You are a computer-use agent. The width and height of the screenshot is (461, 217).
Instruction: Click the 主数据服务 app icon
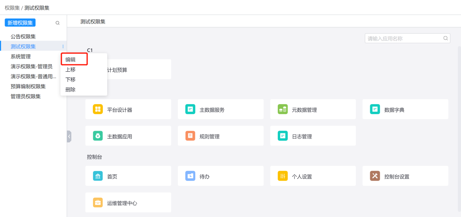[x=190, y=109]
